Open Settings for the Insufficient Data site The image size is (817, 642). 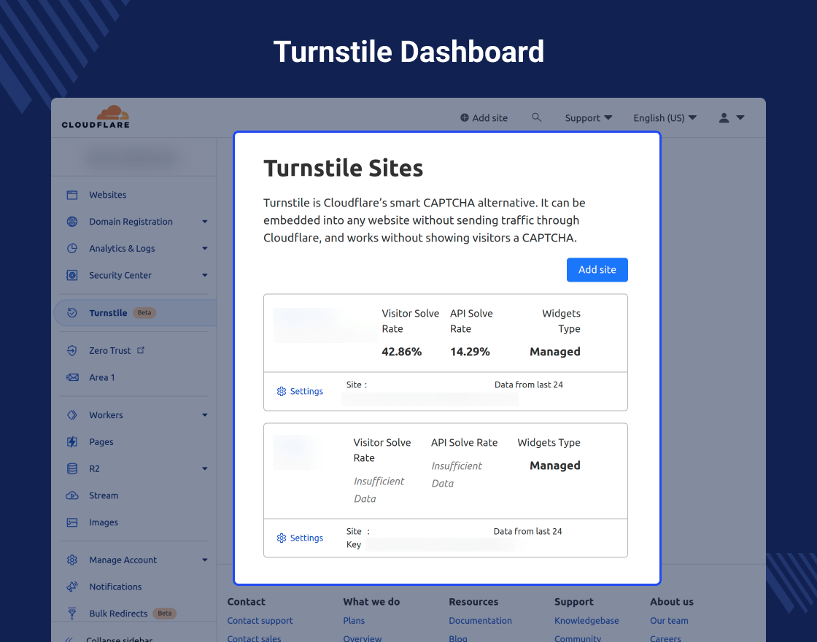tap(300, 538)
